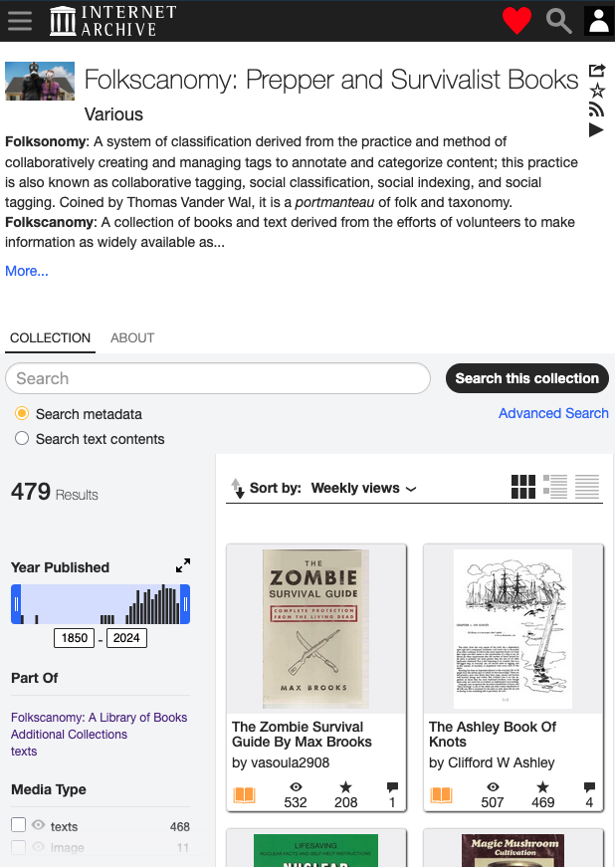Click the red heart donate icon
The image size is (615, 867).
(516, 20)
